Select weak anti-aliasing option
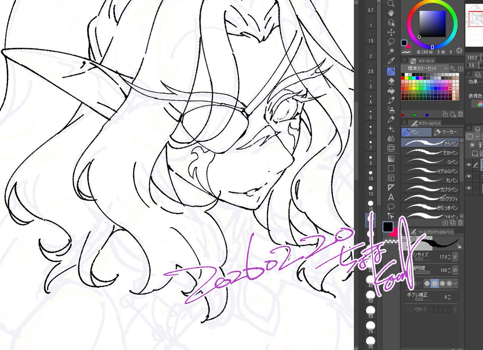Screen dimensions: 483x350 point(435,284)
